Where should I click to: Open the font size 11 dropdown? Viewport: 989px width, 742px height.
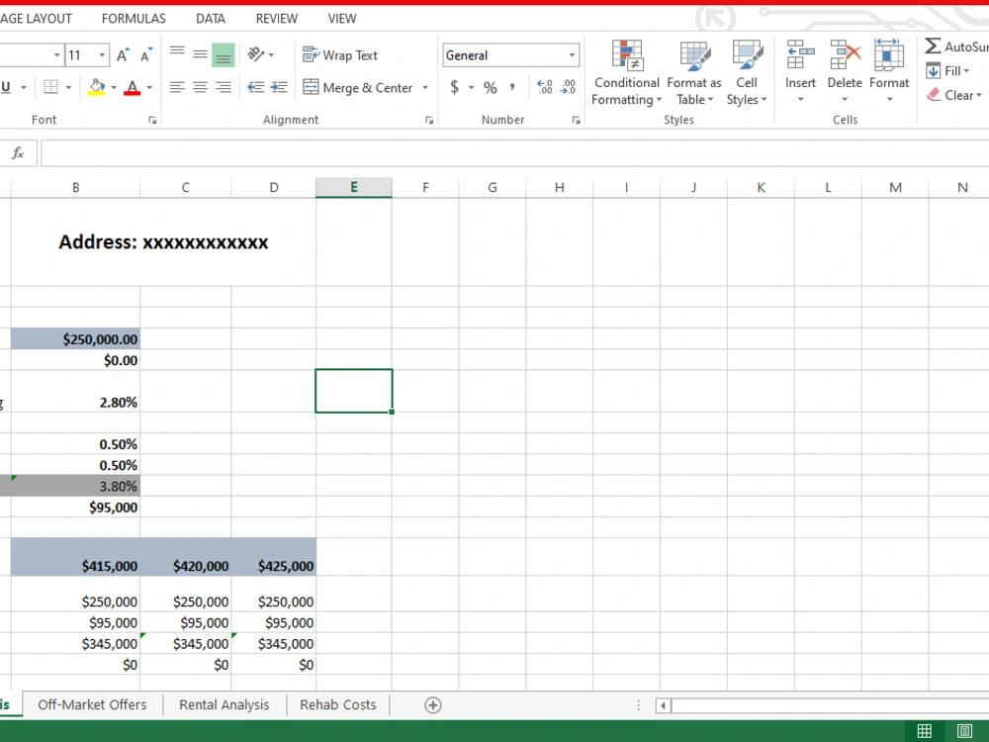tap(102, 55)
